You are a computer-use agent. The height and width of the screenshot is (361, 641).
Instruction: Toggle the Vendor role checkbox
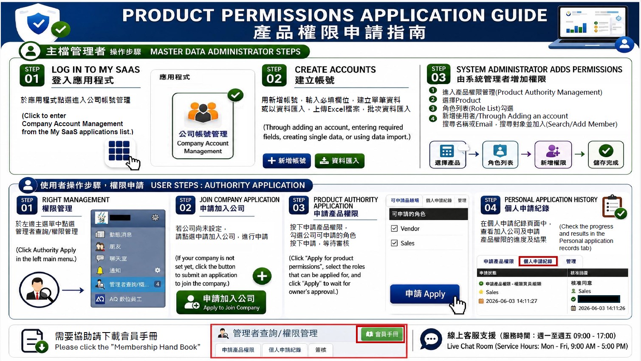(x=394, y=228)
